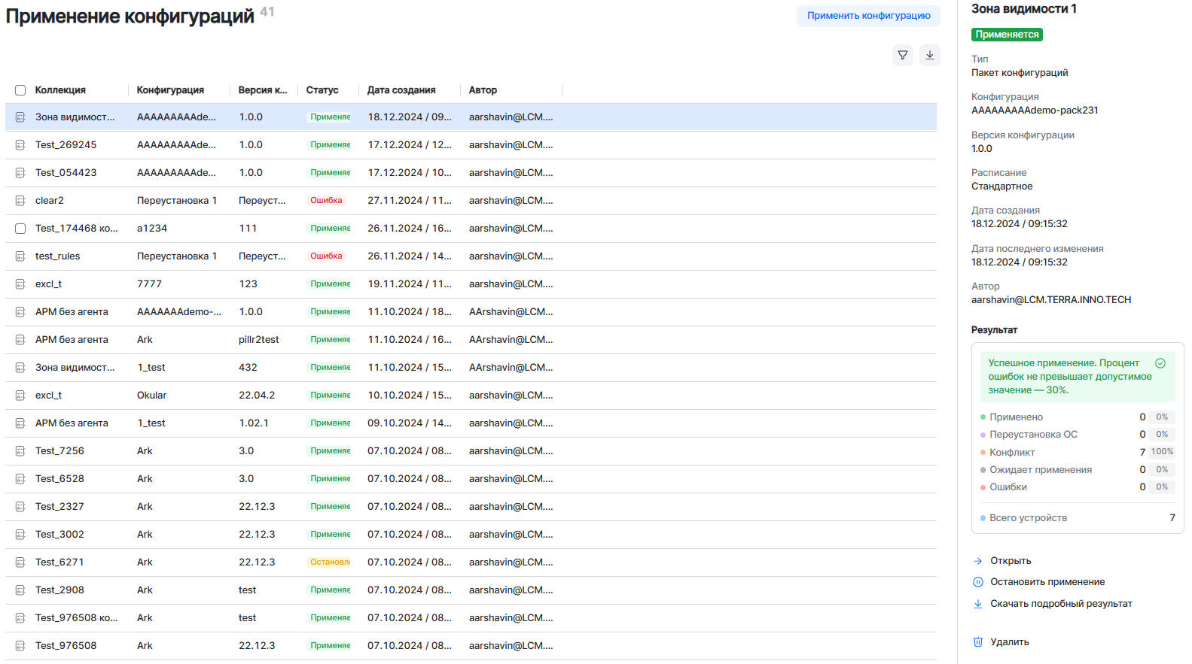Click the checklist icon of the Test_976508 row

[x=20, y=646]
